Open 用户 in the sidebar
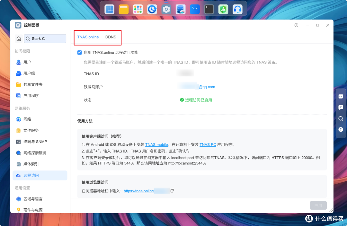The width and height of the screenshot is (347, 226). tap(40, 62)
